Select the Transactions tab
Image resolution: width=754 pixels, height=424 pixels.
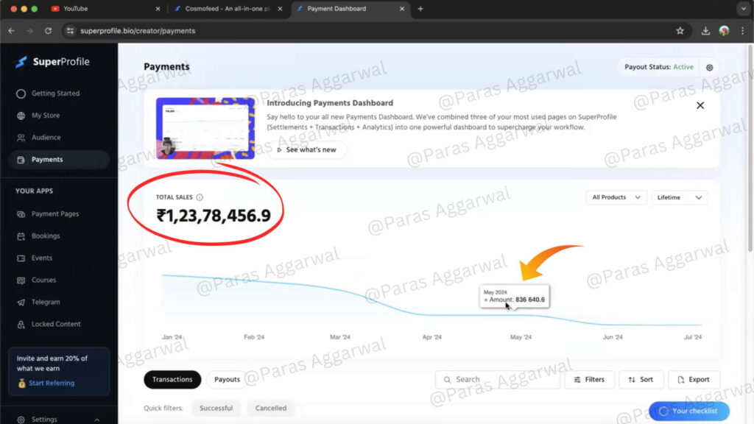(x=172, y=379)
